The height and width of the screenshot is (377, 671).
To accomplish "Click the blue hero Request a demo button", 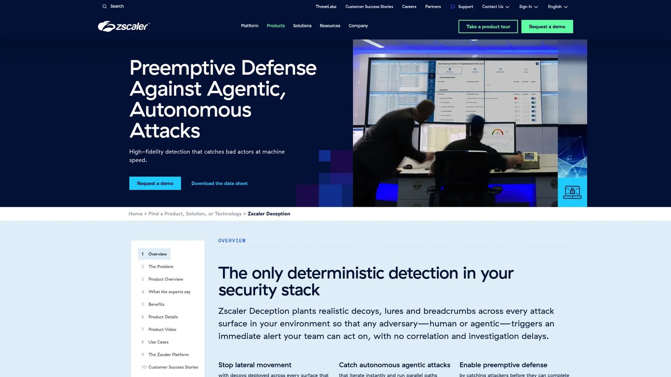I will click(x=155, y=183).
